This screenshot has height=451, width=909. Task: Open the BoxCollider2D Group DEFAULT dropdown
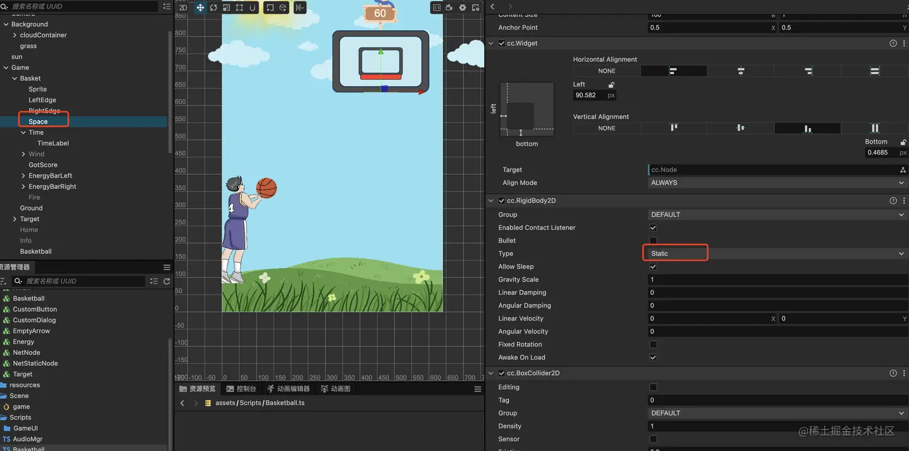pos(777,413)
